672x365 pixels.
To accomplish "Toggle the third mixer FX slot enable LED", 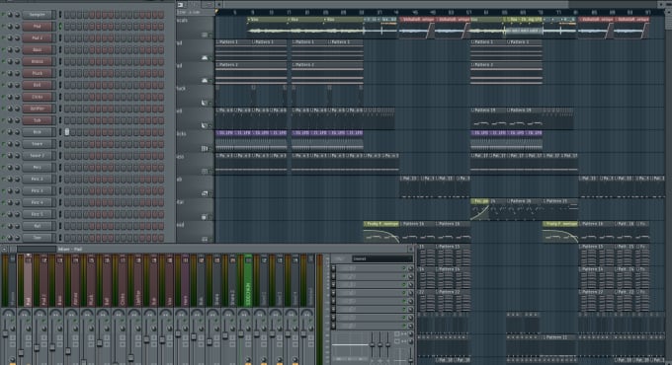I will (404, 285).
